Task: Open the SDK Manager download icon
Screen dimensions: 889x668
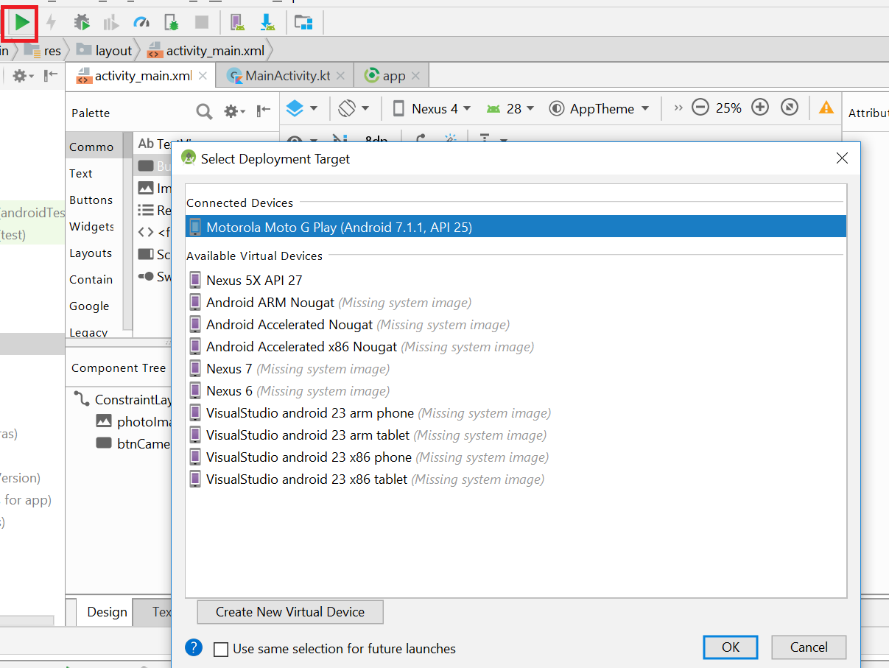Action: pyautogui.click(x=267, y=23)
